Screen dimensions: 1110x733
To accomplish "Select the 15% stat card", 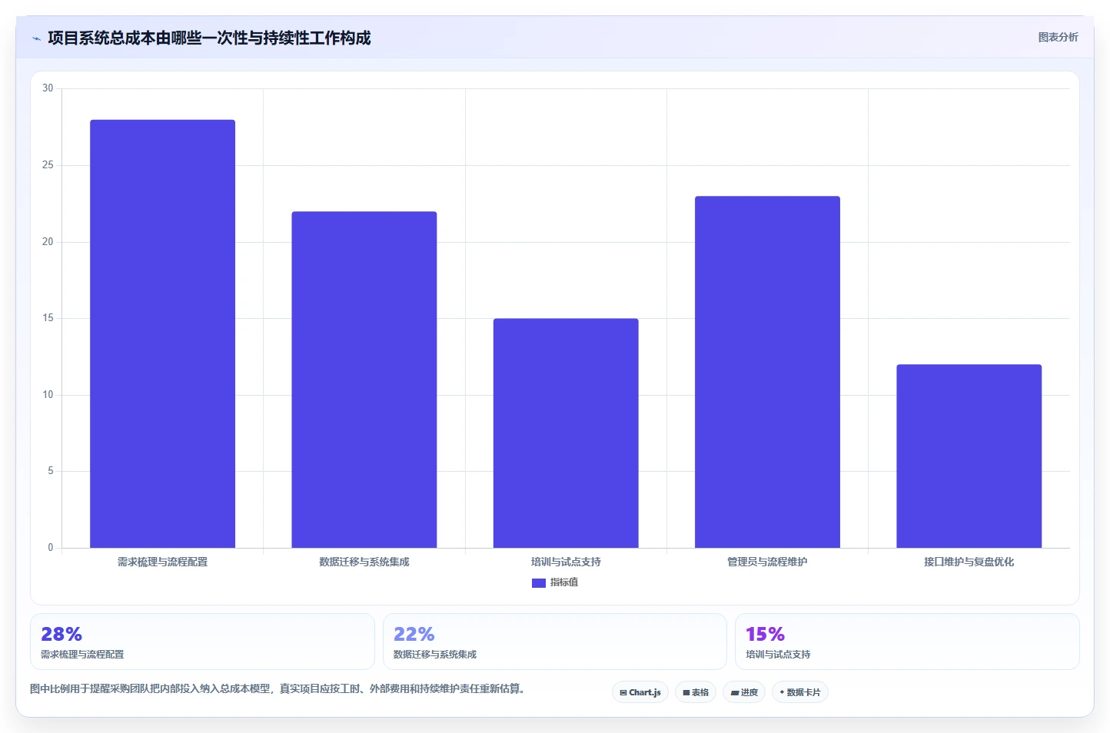I will 907,642.
